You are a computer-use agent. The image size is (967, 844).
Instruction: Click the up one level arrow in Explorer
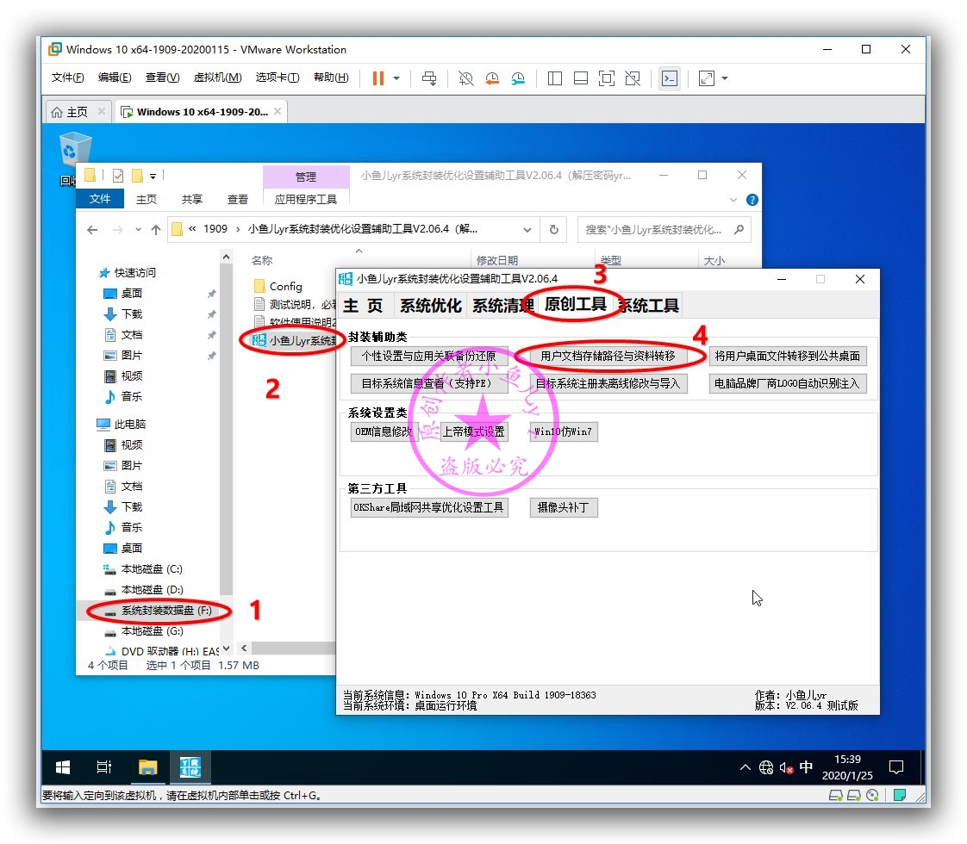[156, 230]
